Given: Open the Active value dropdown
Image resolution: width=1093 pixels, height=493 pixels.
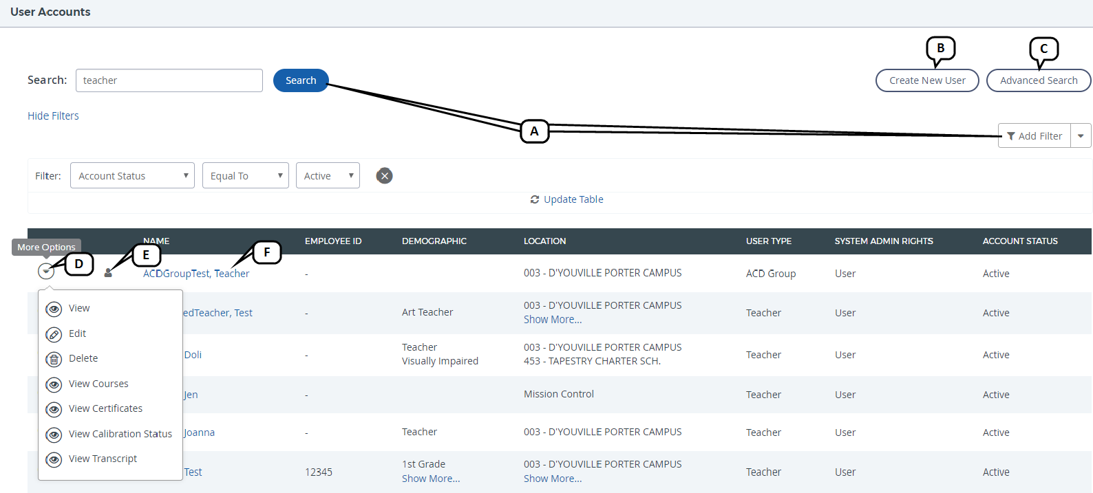Looking at the screenshot, I should (328, 176).
